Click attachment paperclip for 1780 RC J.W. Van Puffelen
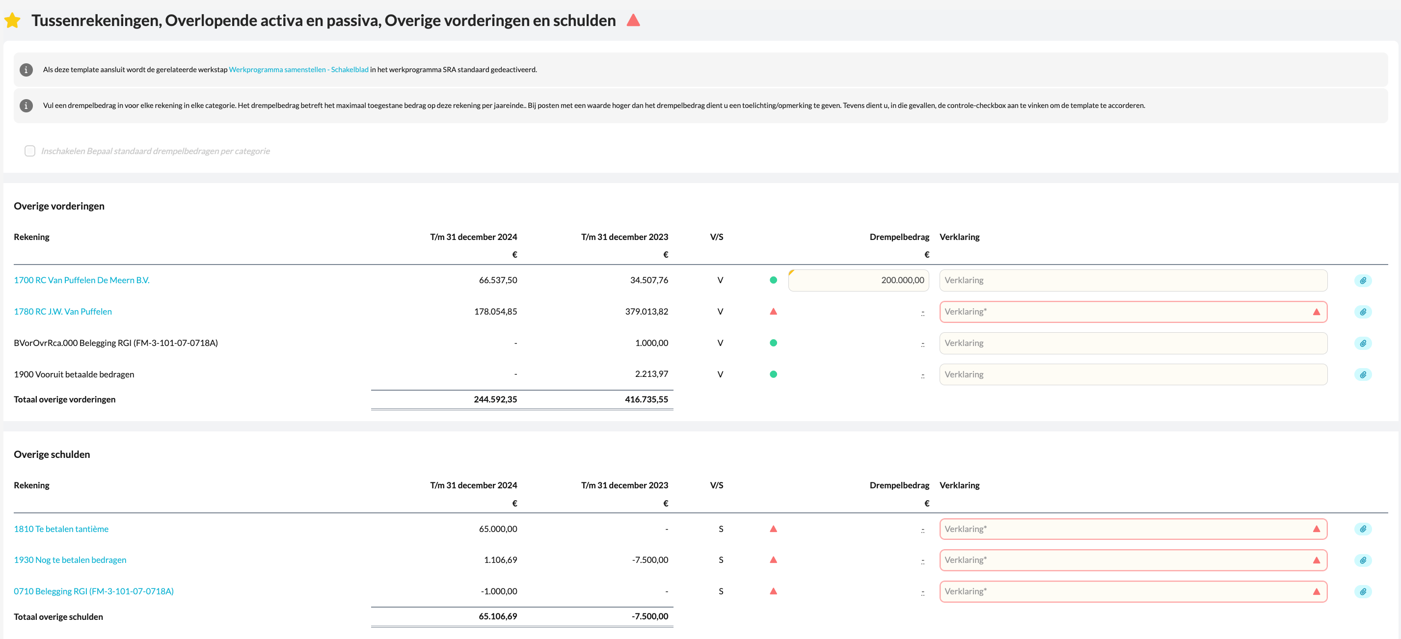 [x=1362, y=312]
